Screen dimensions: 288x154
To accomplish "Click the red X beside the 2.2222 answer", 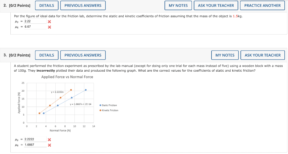I will [49, 140].
